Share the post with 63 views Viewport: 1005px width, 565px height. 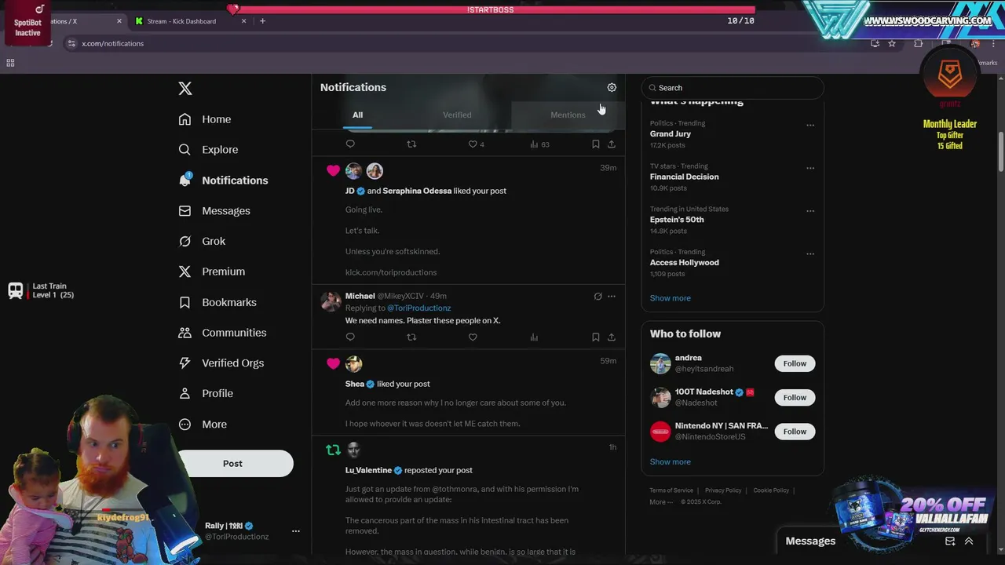coord(612,144)
